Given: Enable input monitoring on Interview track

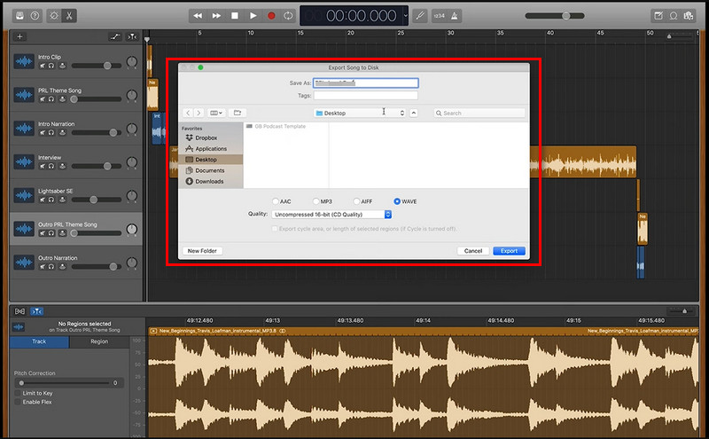Looking at the screenshot, I should point(62,166).
